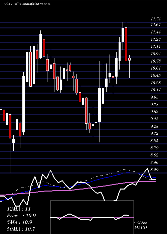Click the 9.28 price axis label
The image size is (167, 234).
[x=155, y=126]
